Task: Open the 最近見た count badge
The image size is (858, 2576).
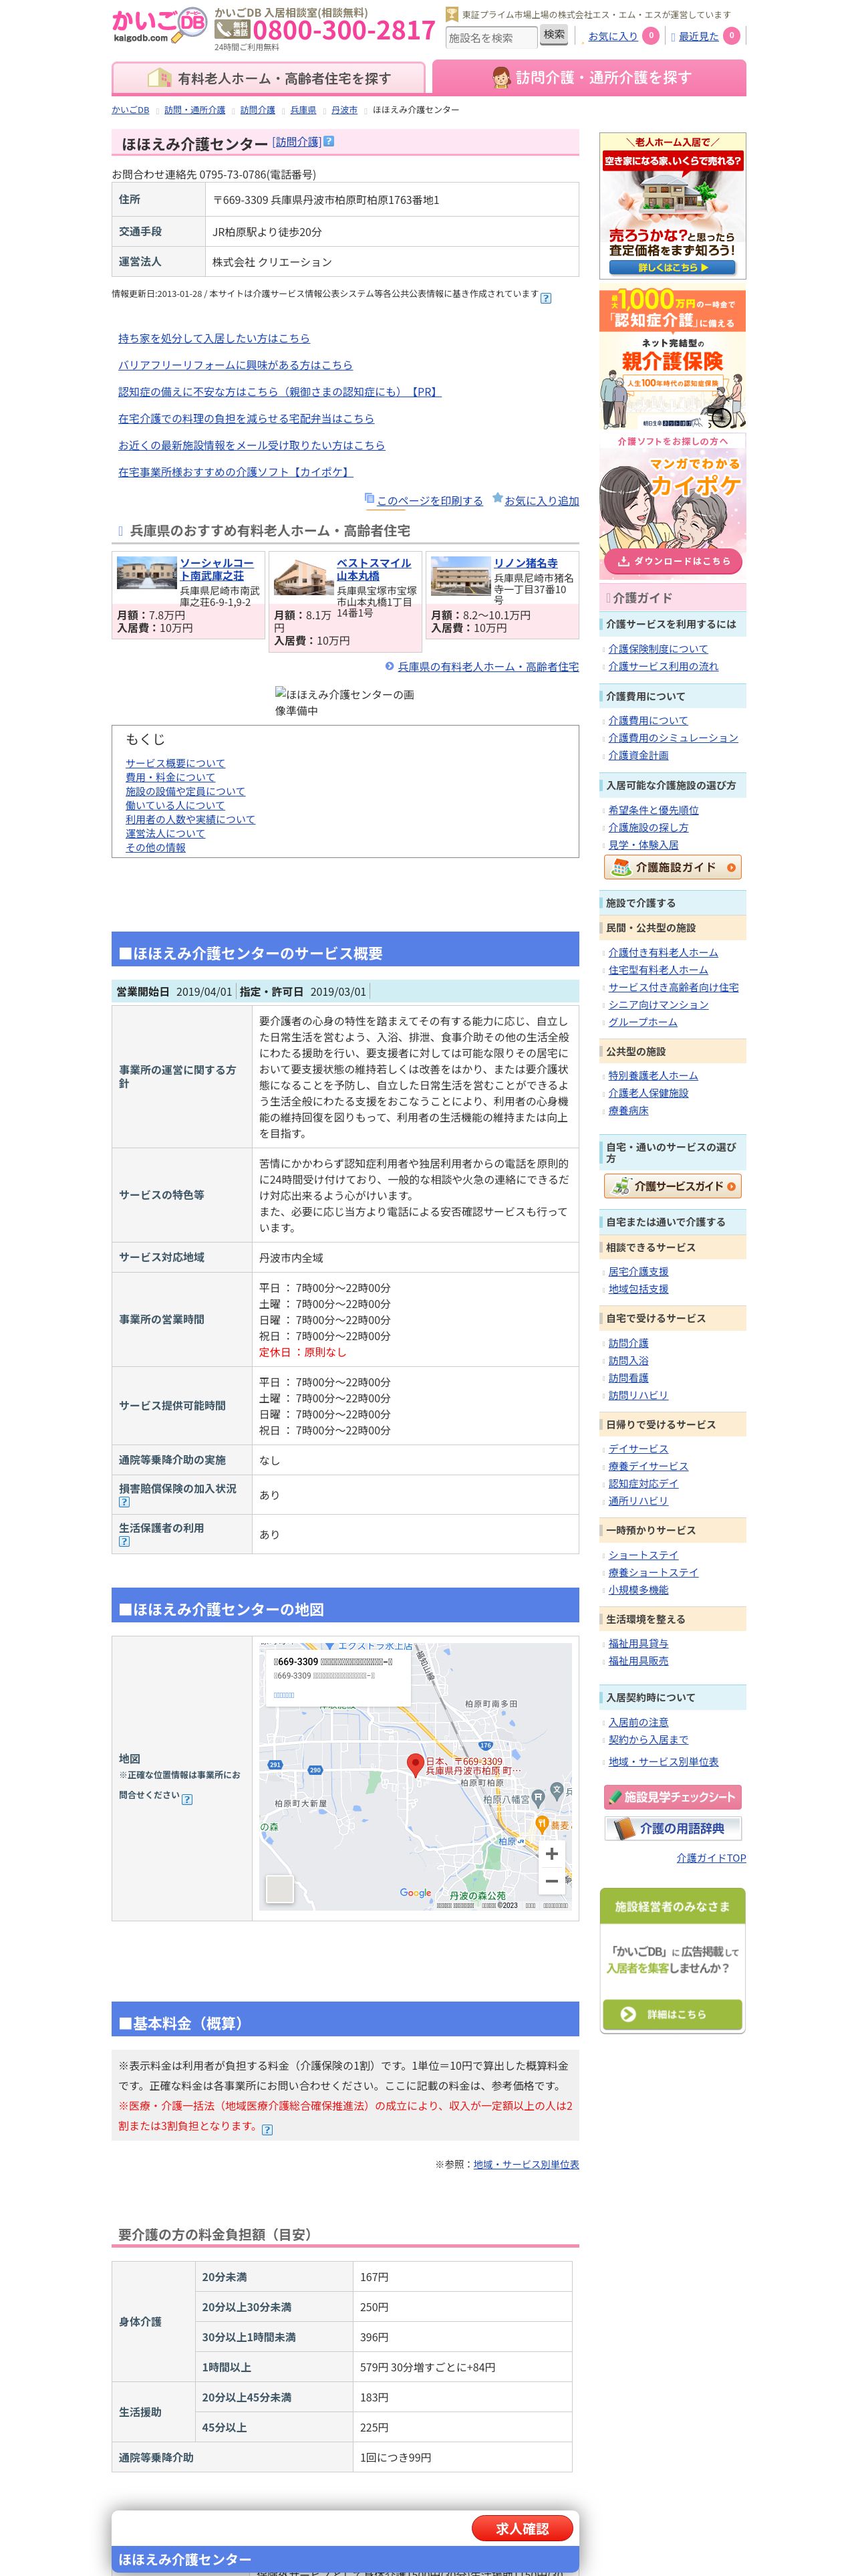Action: pos(731,36)
